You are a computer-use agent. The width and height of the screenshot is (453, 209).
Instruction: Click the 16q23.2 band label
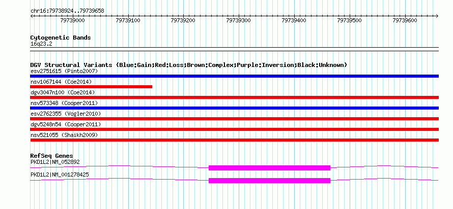[41, 44]
